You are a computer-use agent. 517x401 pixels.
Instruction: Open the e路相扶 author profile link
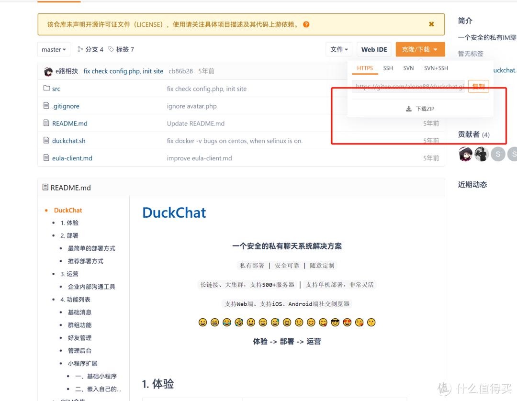point(67,71)
